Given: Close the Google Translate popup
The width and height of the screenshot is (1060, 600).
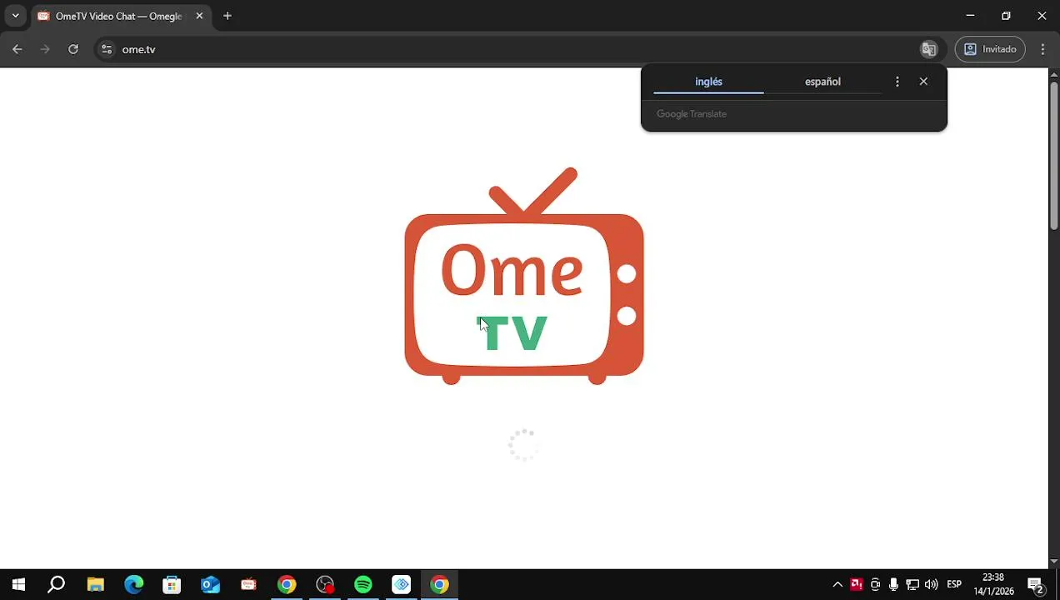Looking at the screenshot, I should [923, 82].
